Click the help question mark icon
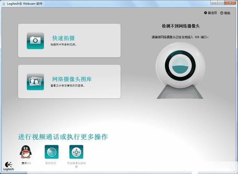The image size is (238, 174). pos(222,13)
